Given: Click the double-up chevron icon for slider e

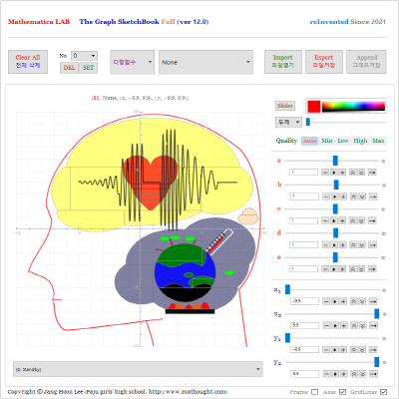Looking at the screenshot, I should click(353, 268).
